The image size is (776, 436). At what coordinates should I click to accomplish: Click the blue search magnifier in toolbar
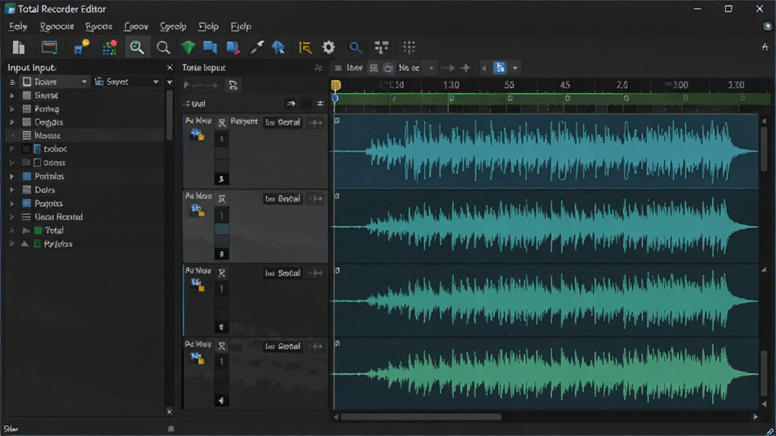click(355, 48)
